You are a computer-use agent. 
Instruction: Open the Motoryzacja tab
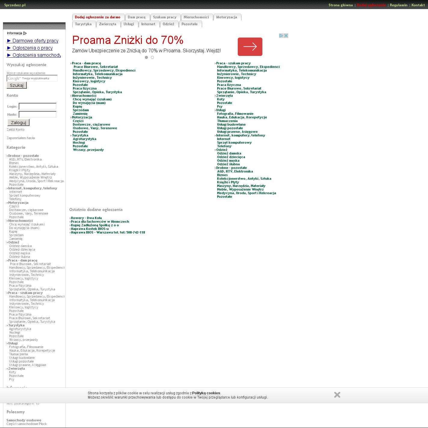[226, 17]
